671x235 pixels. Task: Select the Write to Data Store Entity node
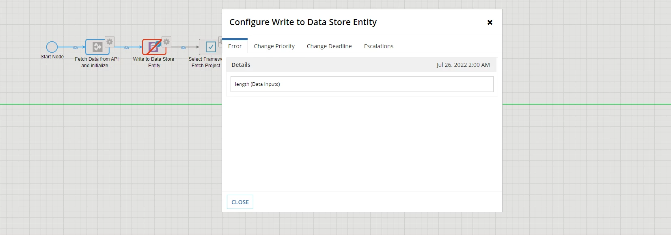(x=154, y=47)
